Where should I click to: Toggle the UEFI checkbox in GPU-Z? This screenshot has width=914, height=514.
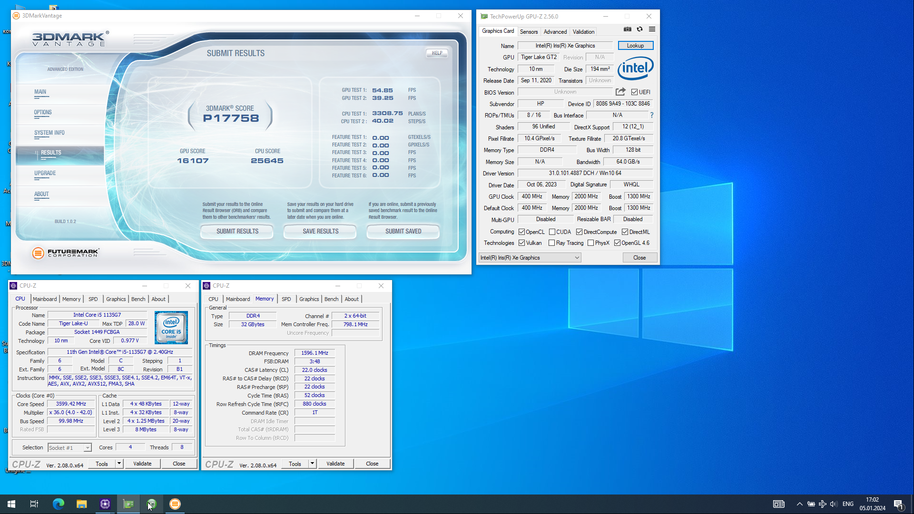(634, 92)
